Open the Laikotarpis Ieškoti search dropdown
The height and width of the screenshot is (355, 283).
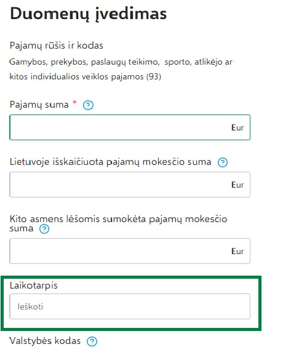tap(130, 306)
